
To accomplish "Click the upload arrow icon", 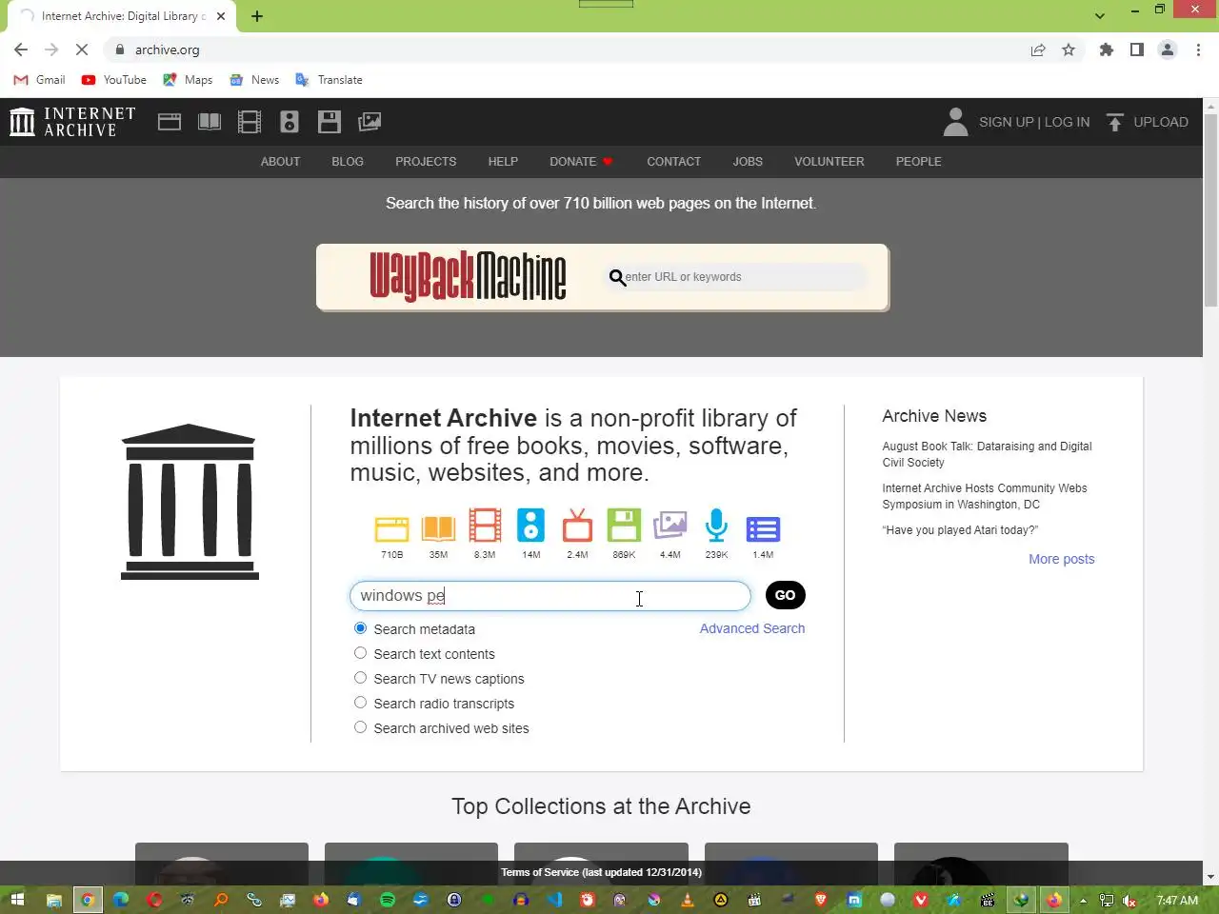I will coord(1115,122).
